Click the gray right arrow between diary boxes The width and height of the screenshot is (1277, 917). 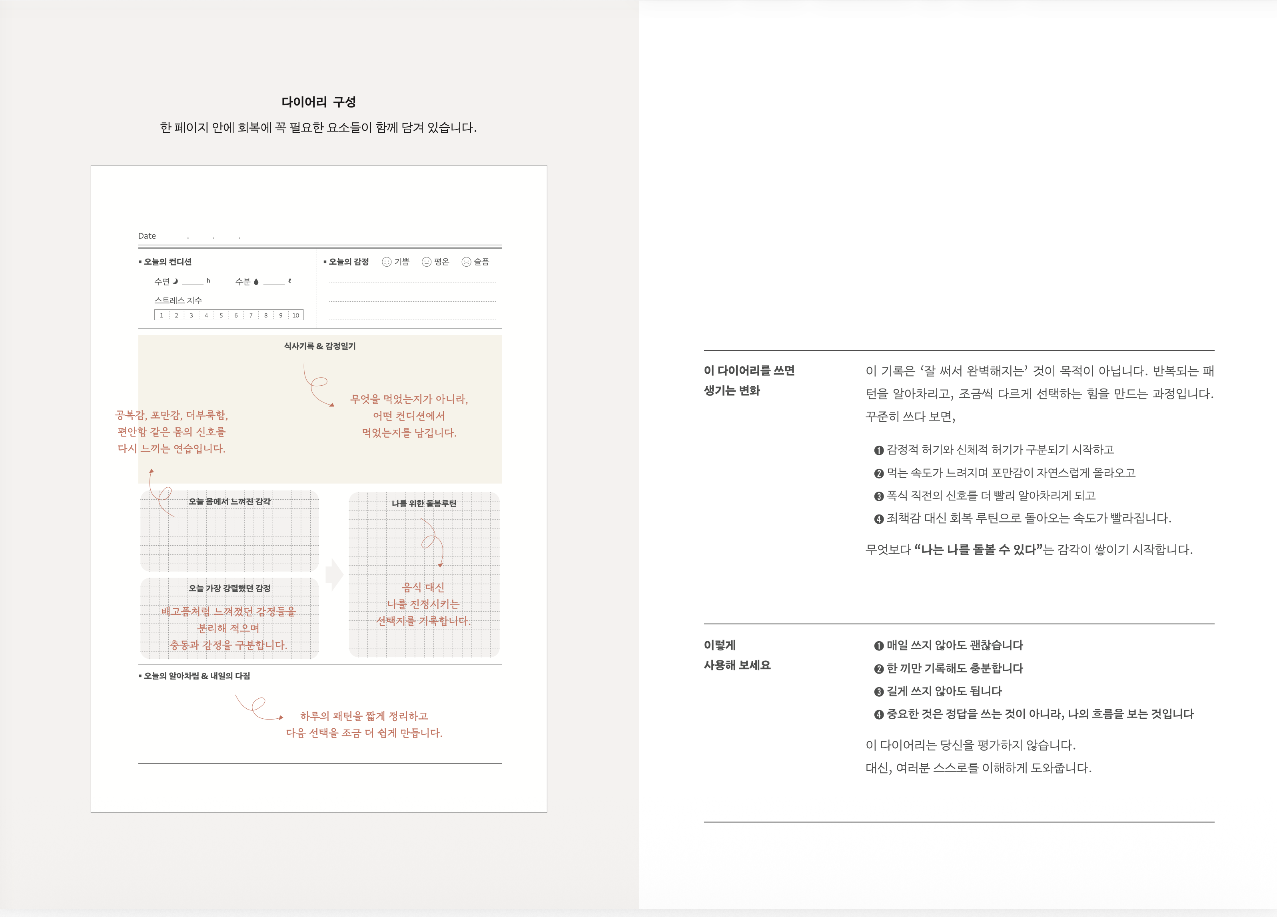click(x=335, y=575)
